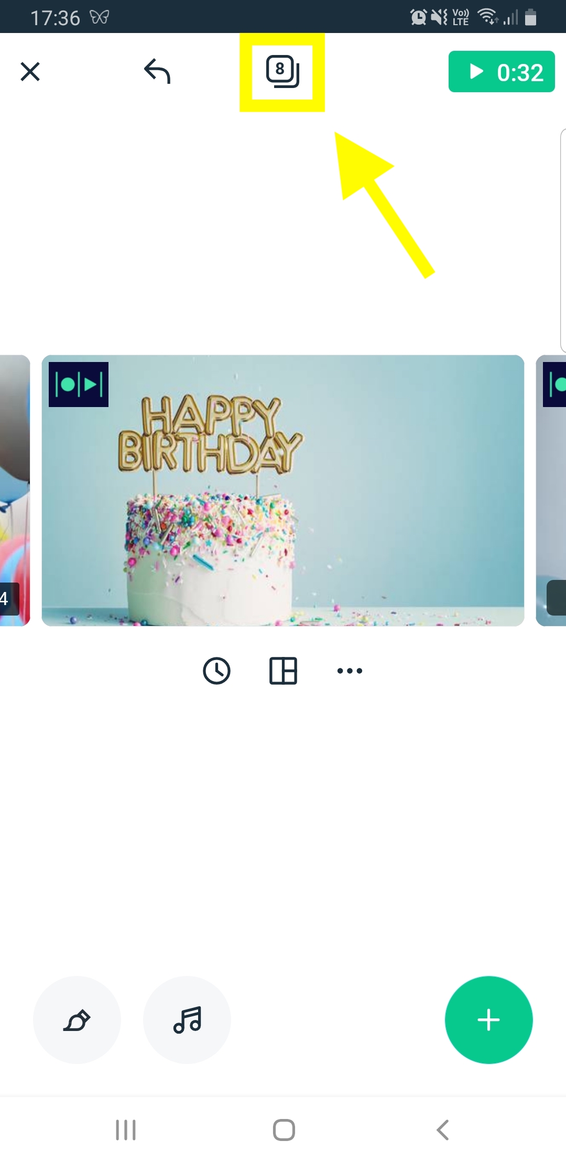Open more options three-dot menu
Image resolution: width=566 pixels, height=1163 pixels.
350,671
